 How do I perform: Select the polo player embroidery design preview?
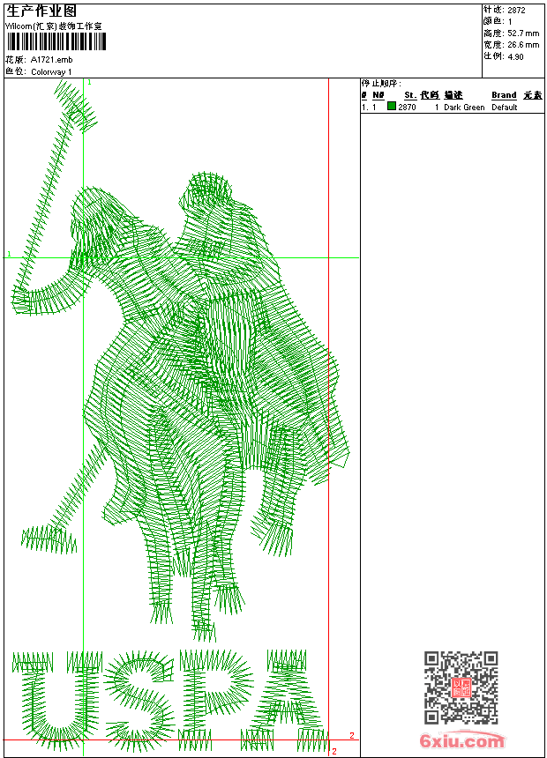click(181, 360)
